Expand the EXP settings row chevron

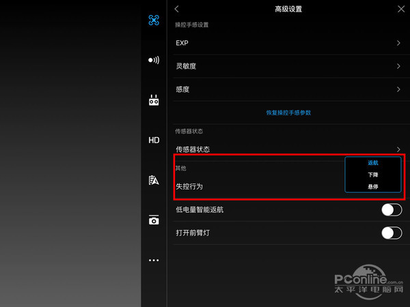[398, 43]
